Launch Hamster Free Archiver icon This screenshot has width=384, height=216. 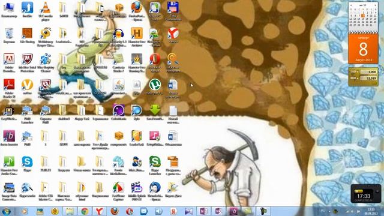[137, 37]
